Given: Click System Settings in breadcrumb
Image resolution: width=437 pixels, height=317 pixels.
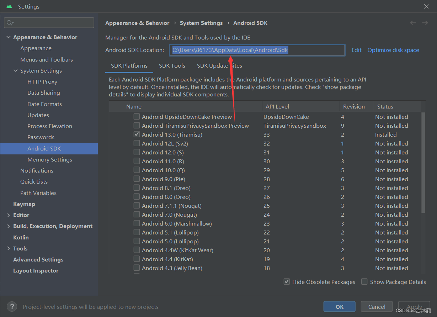Looking at the screenshot, I should [x=201, y=23].
